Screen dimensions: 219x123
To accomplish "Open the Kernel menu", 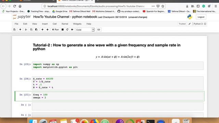I will (65, 24).
